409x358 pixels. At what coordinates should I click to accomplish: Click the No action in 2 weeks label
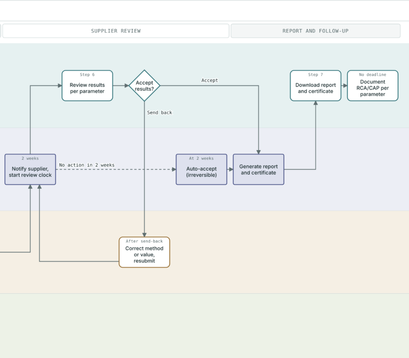(87, 165)
